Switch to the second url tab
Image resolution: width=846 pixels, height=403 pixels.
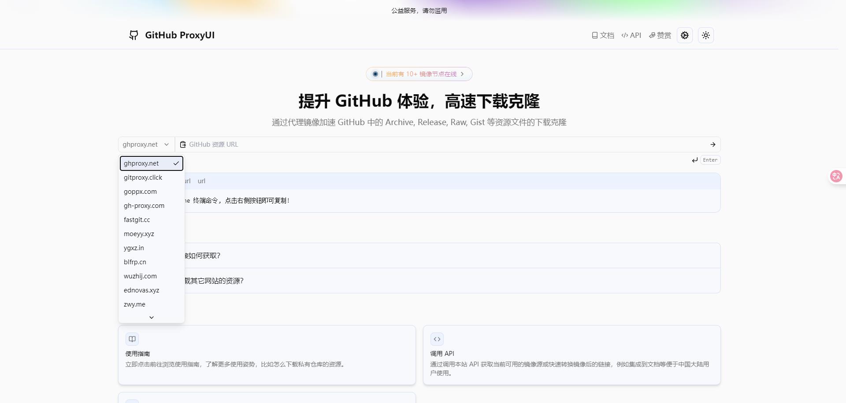coord(201,181)
